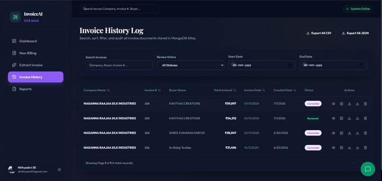Viewport: 382px width, 181px height.
Task: View details of invoice 153 (eye icon)
Action: point(333,118)
